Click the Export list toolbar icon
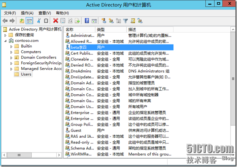The height and width of the screenshot is (167, 237). [77, 21]
